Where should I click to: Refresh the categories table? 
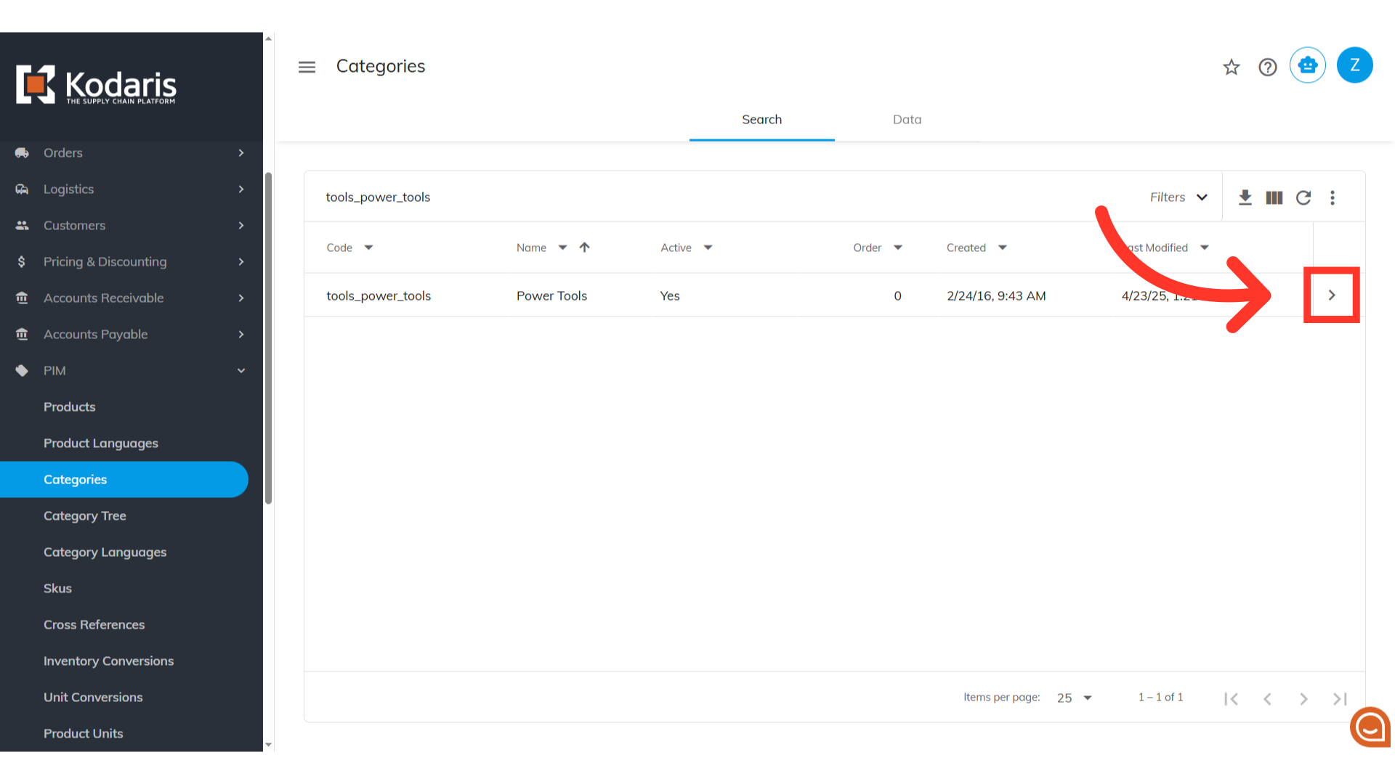(x=1303, y=197)
